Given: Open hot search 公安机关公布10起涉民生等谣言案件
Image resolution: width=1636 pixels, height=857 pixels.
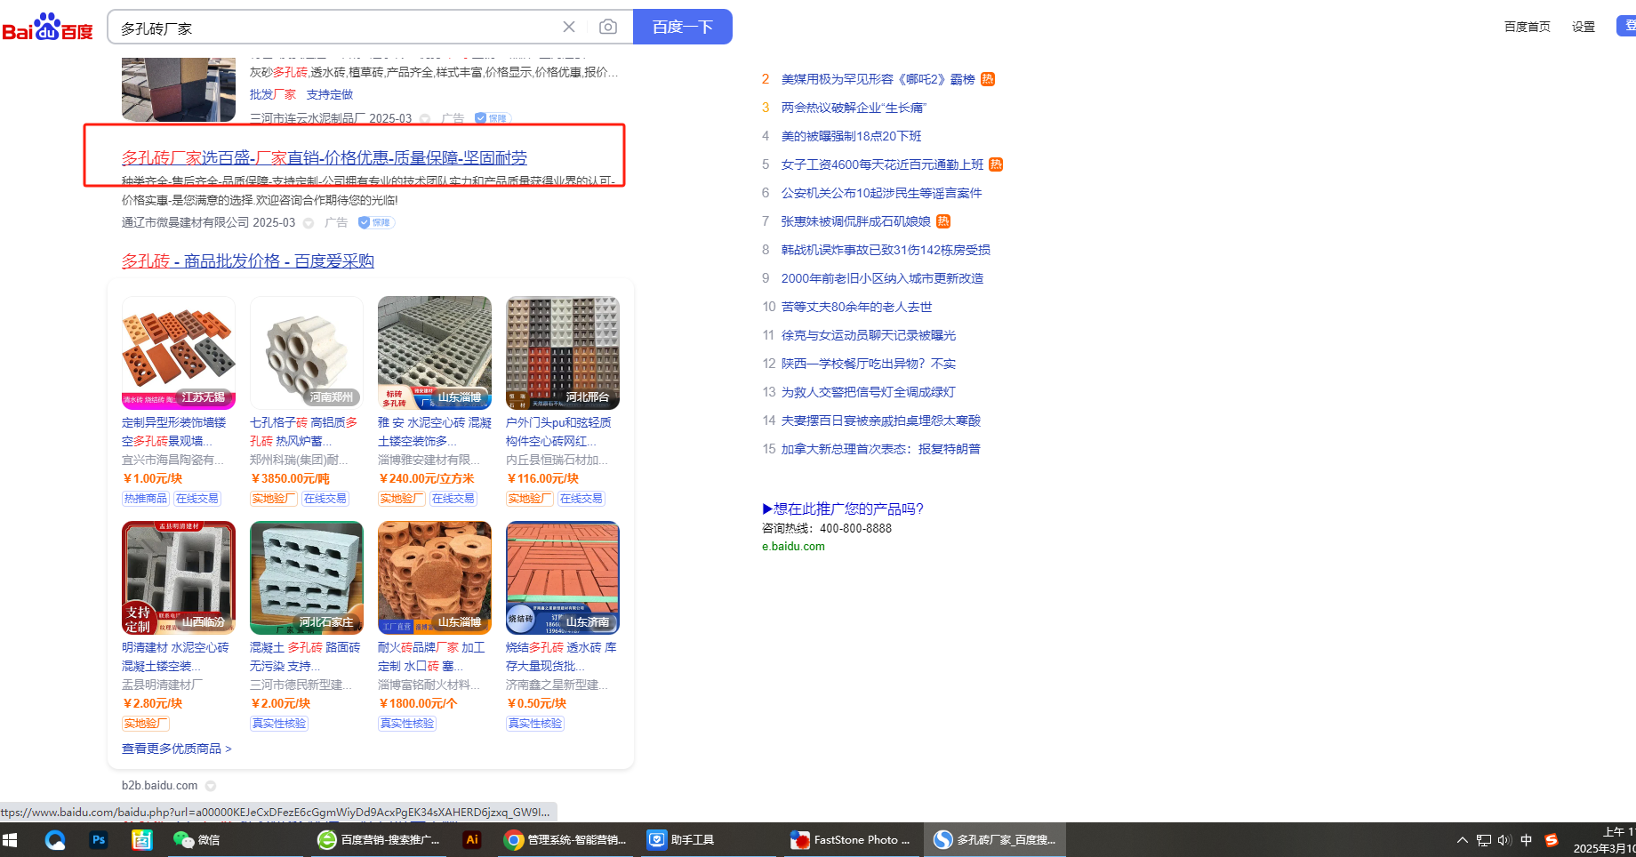Looking at the screenshot, I should [x=882, y=193].
